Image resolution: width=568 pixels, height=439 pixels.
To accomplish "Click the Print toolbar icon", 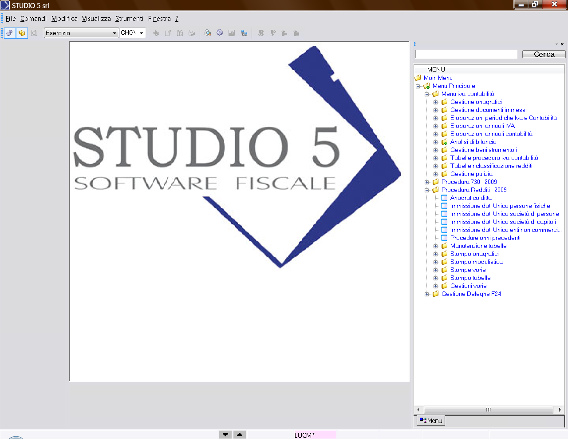I will [192, 33].
